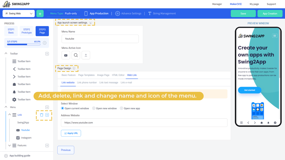This screenshot has height=160, width=285.
Task: Open the Manager page
Action: [x=217, y=4]
